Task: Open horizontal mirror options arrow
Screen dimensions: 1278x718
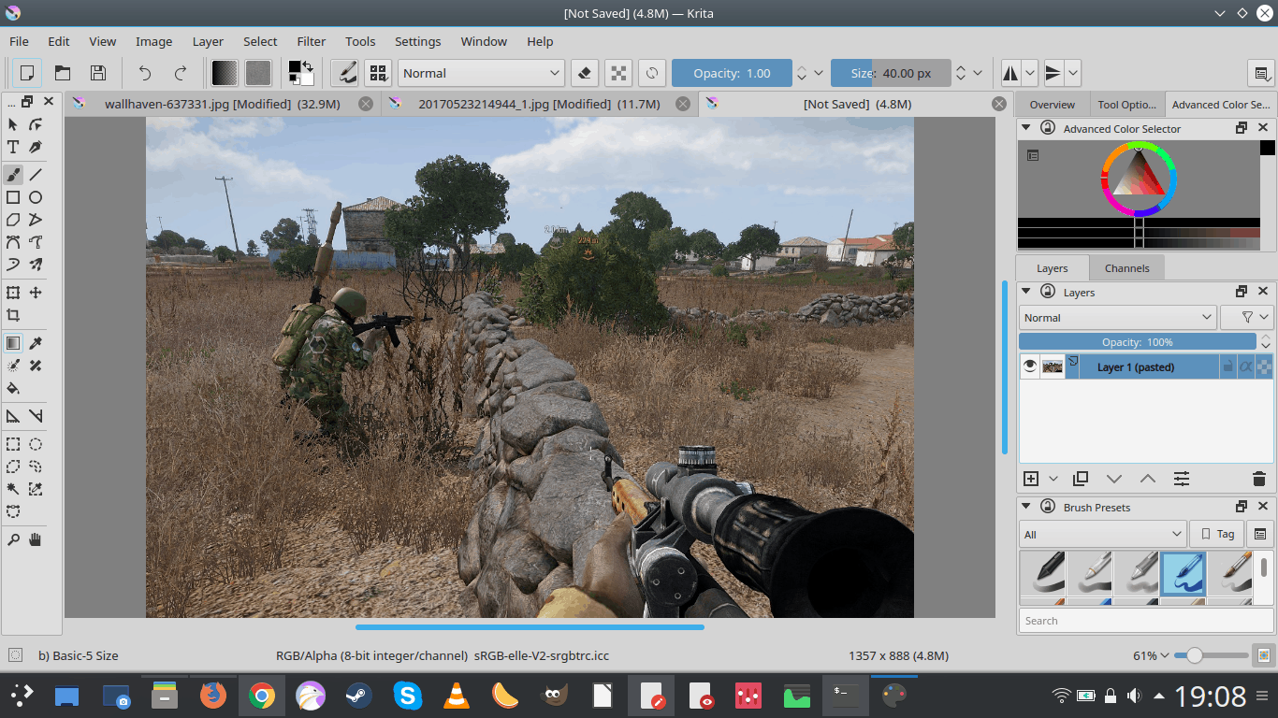Action: tap(1030, 73)
